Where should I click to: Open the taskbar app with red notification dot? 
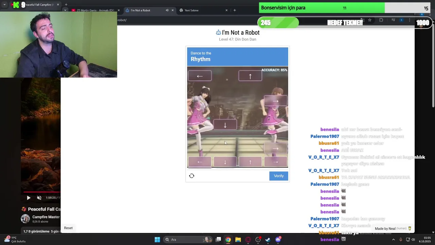point(258,240)
